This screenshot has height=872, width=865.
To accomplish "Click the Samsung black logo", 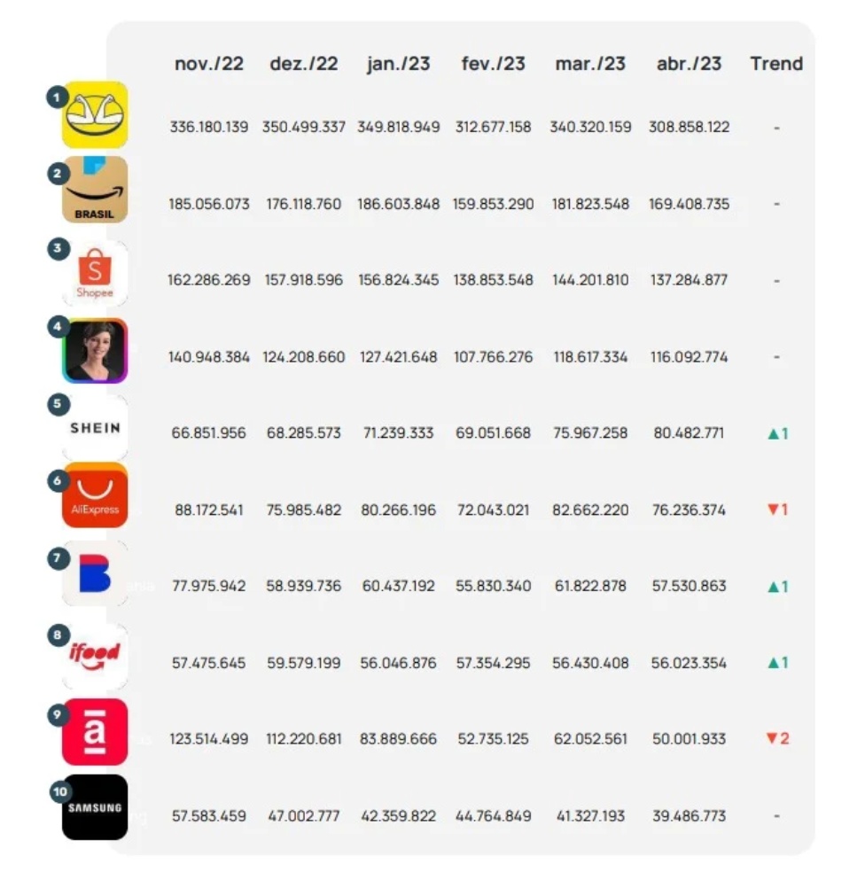I will tap(95, 807).
